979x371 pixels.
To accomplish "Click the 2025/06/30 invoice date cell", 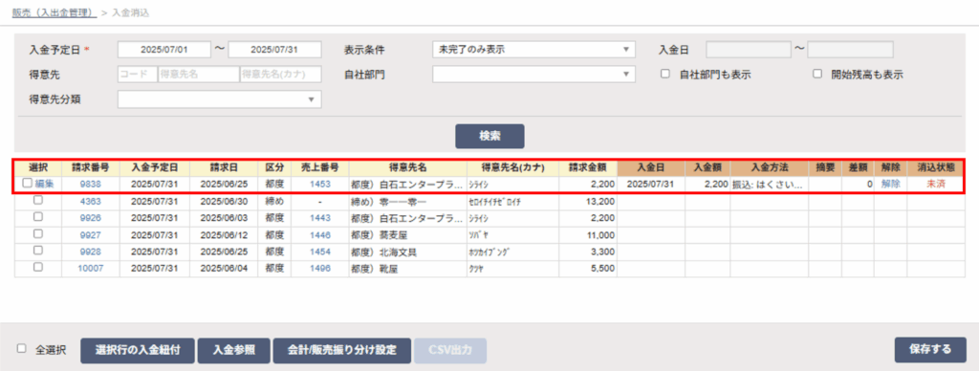I will (224, 201).
